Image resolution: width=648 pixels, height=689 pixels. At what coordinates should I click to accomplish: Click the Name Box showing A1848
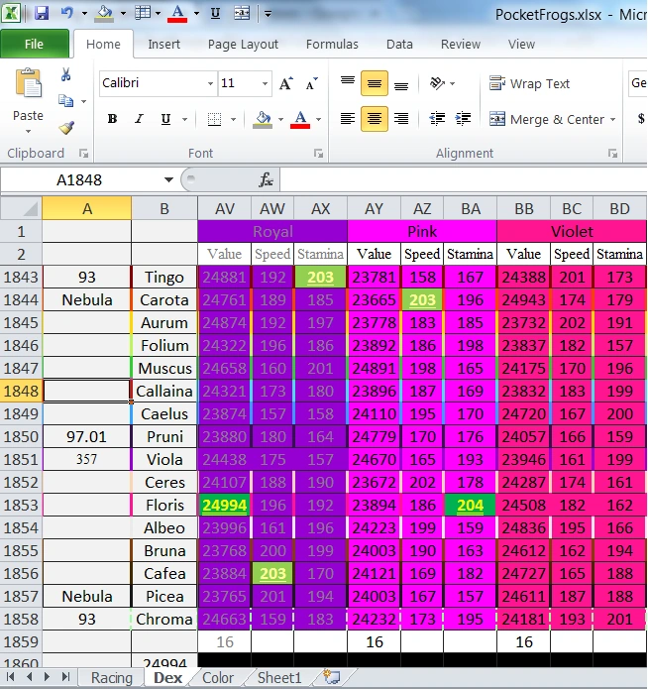coord(79,179)
